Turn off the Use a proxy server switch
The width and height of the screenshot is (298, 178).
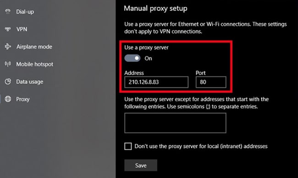point(132,58)
